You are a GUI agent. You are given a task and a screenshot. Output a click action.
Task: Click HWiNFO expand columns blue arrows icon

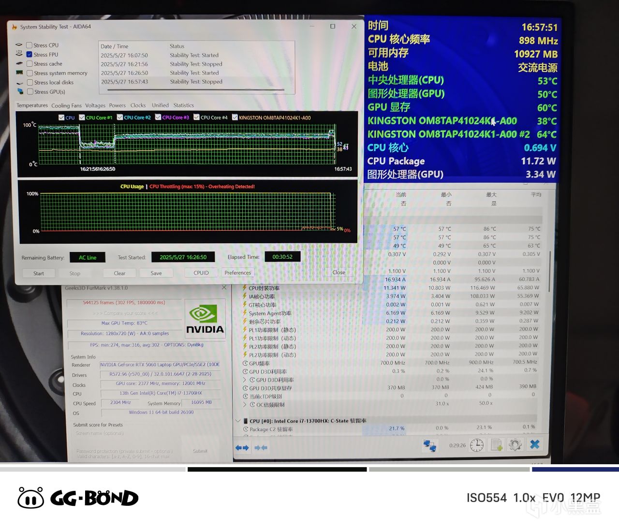pos(242,448)
